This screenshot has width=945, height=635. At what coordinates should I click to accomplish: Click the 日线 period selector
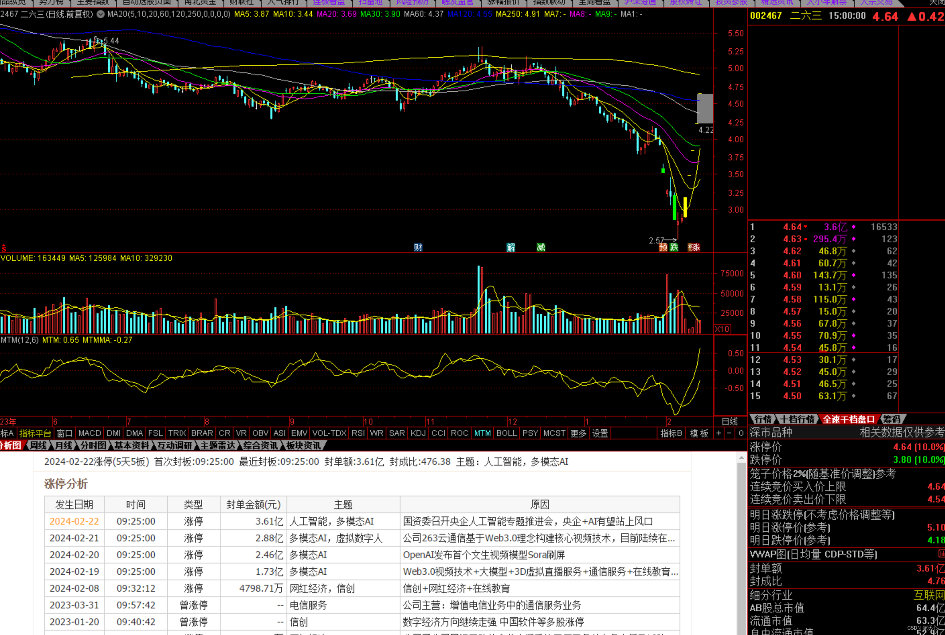pos(730,421)
